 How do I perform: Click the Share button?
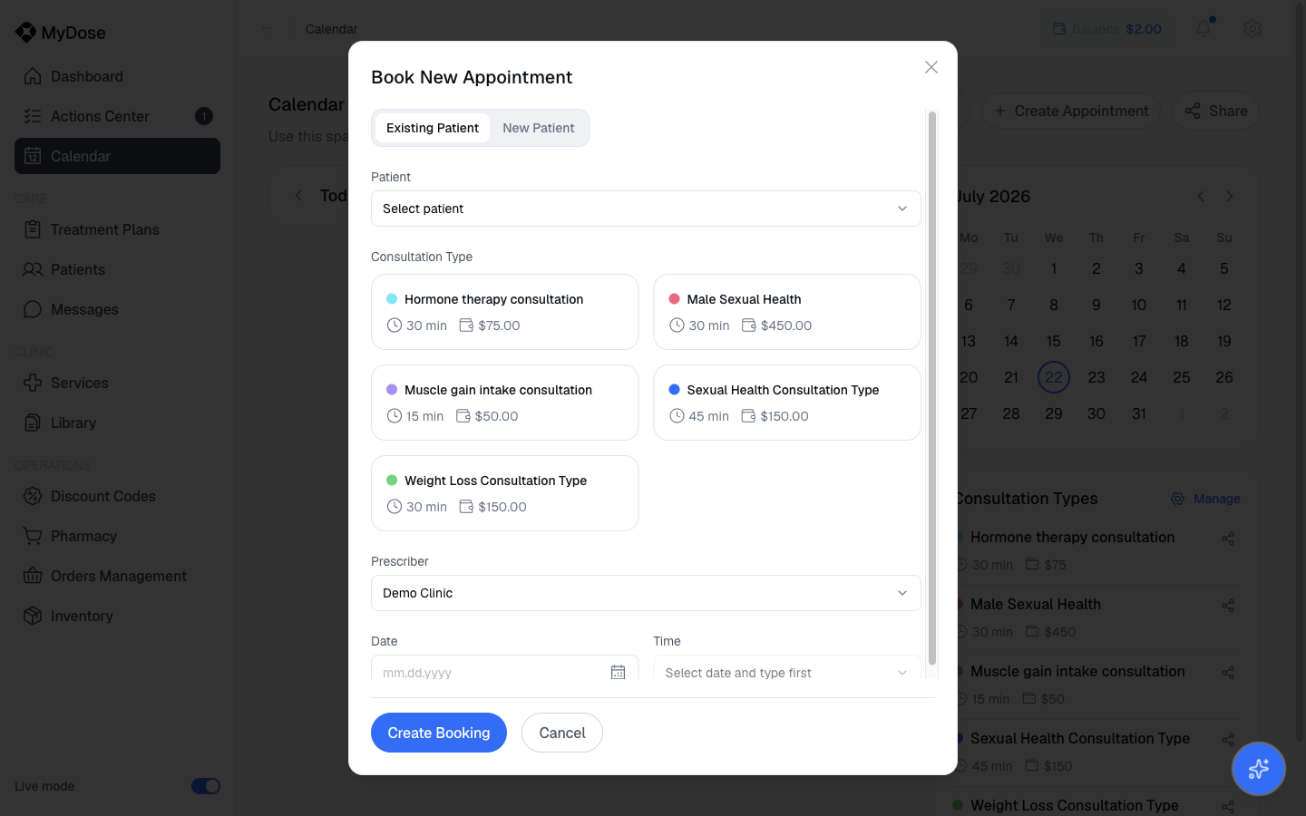1215,111
